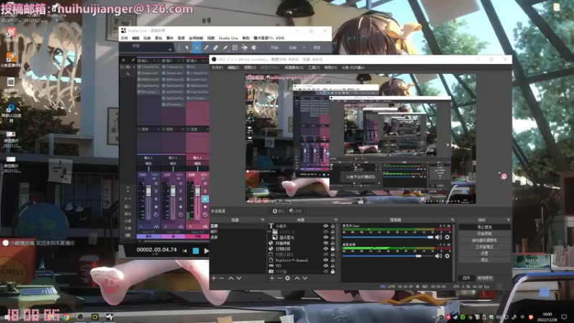574x323 pixels.
Task: Hide the 小告示 text source via its eye icon
Action: coord(326,226)
